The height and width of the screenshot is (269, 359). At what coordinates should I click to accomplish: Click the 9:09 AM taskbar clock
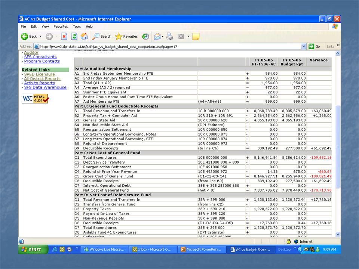click(329, 250)
